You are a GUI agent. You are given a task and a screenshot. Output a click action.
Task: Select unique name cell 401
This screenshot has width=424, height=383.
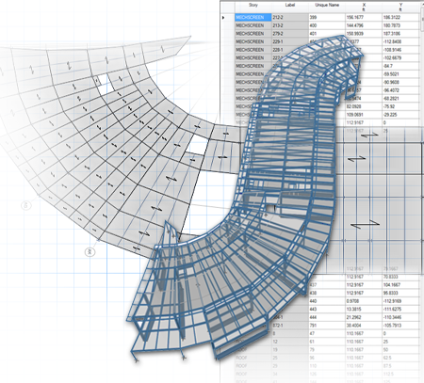tap(327, 34)
